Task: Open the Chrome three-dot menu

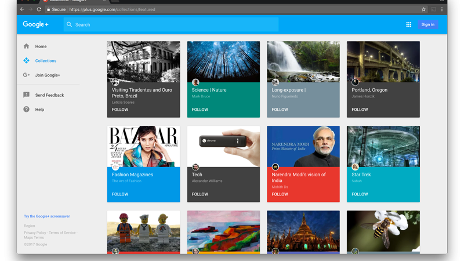Action: point(442,9)
